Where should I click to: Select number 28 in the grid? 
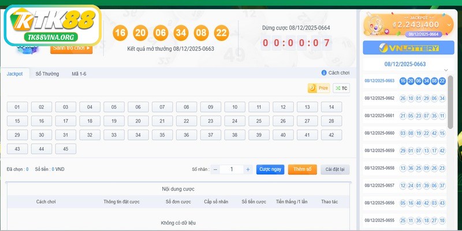(x=331, y=121)
